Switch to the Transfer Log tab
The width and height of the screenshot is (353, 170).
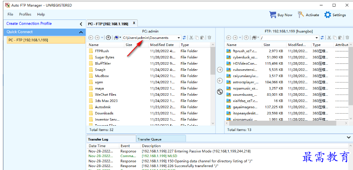pyautogui.click(x=111, y=139)
